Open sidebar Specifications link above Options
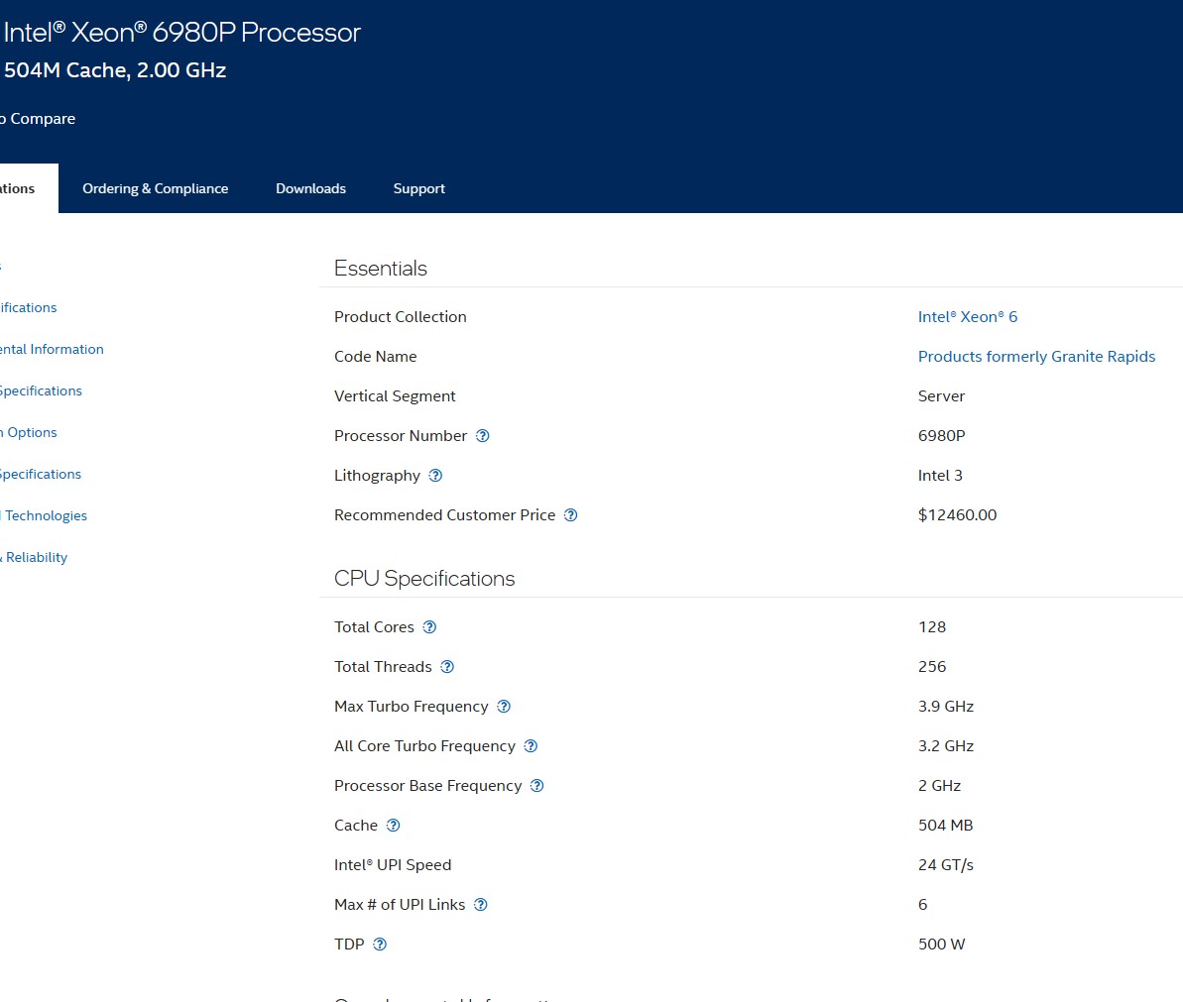Image resolution: width=1183 pixels, height=1002 pixels. 41,391
